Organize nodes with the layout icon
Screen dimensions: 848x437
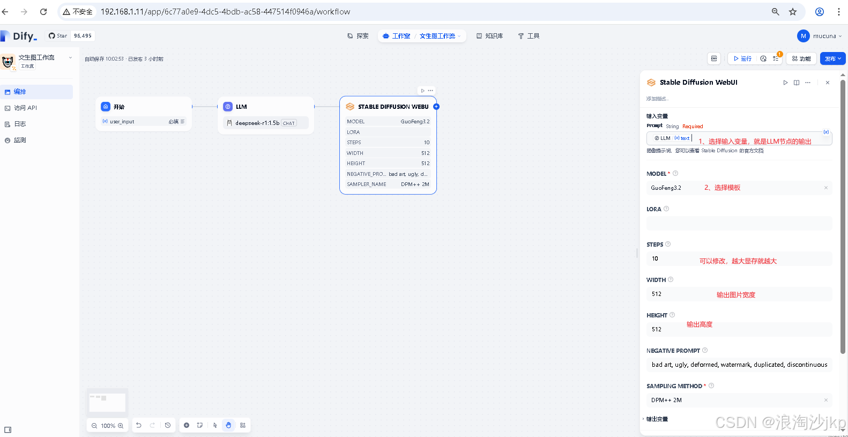[243, 425]
